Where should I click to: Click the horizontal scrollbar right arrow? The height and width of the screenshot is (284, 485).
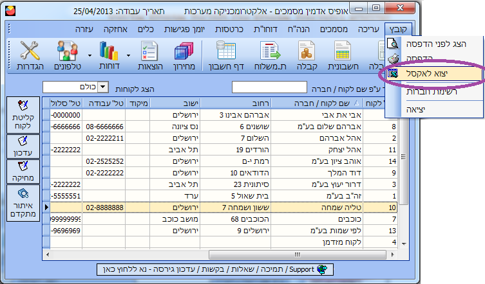(x=392, y=255)
